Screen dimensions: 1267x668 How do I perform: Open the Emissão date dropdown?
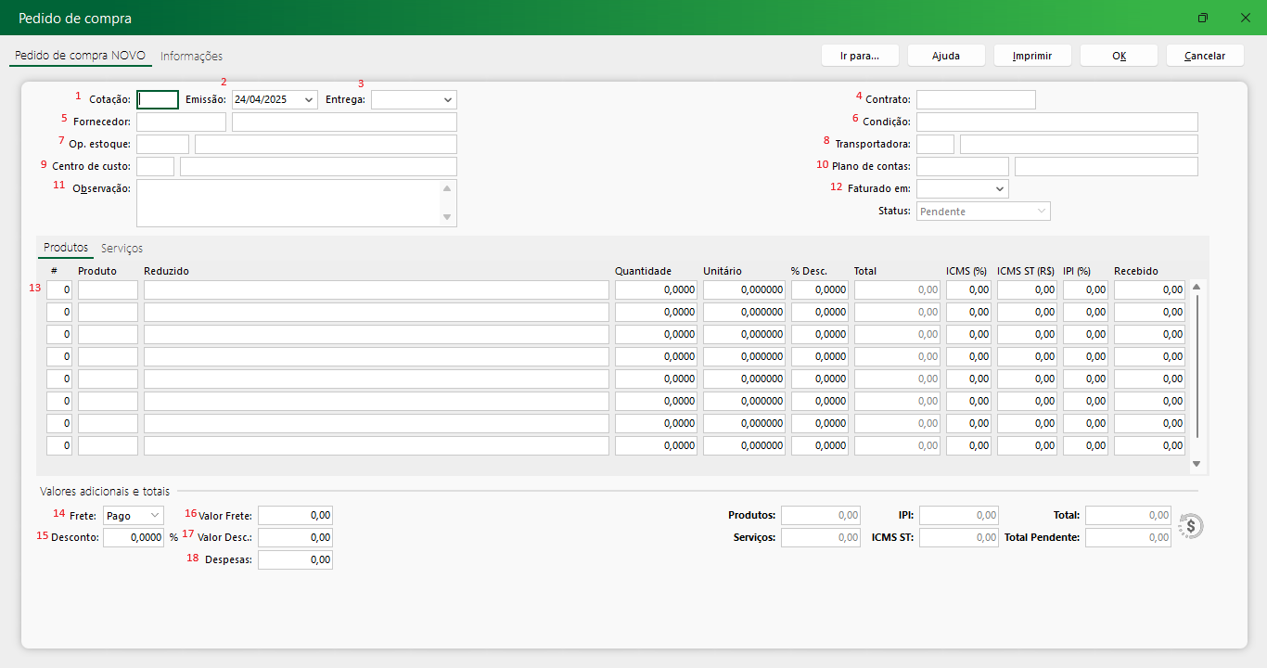point(309,99)
